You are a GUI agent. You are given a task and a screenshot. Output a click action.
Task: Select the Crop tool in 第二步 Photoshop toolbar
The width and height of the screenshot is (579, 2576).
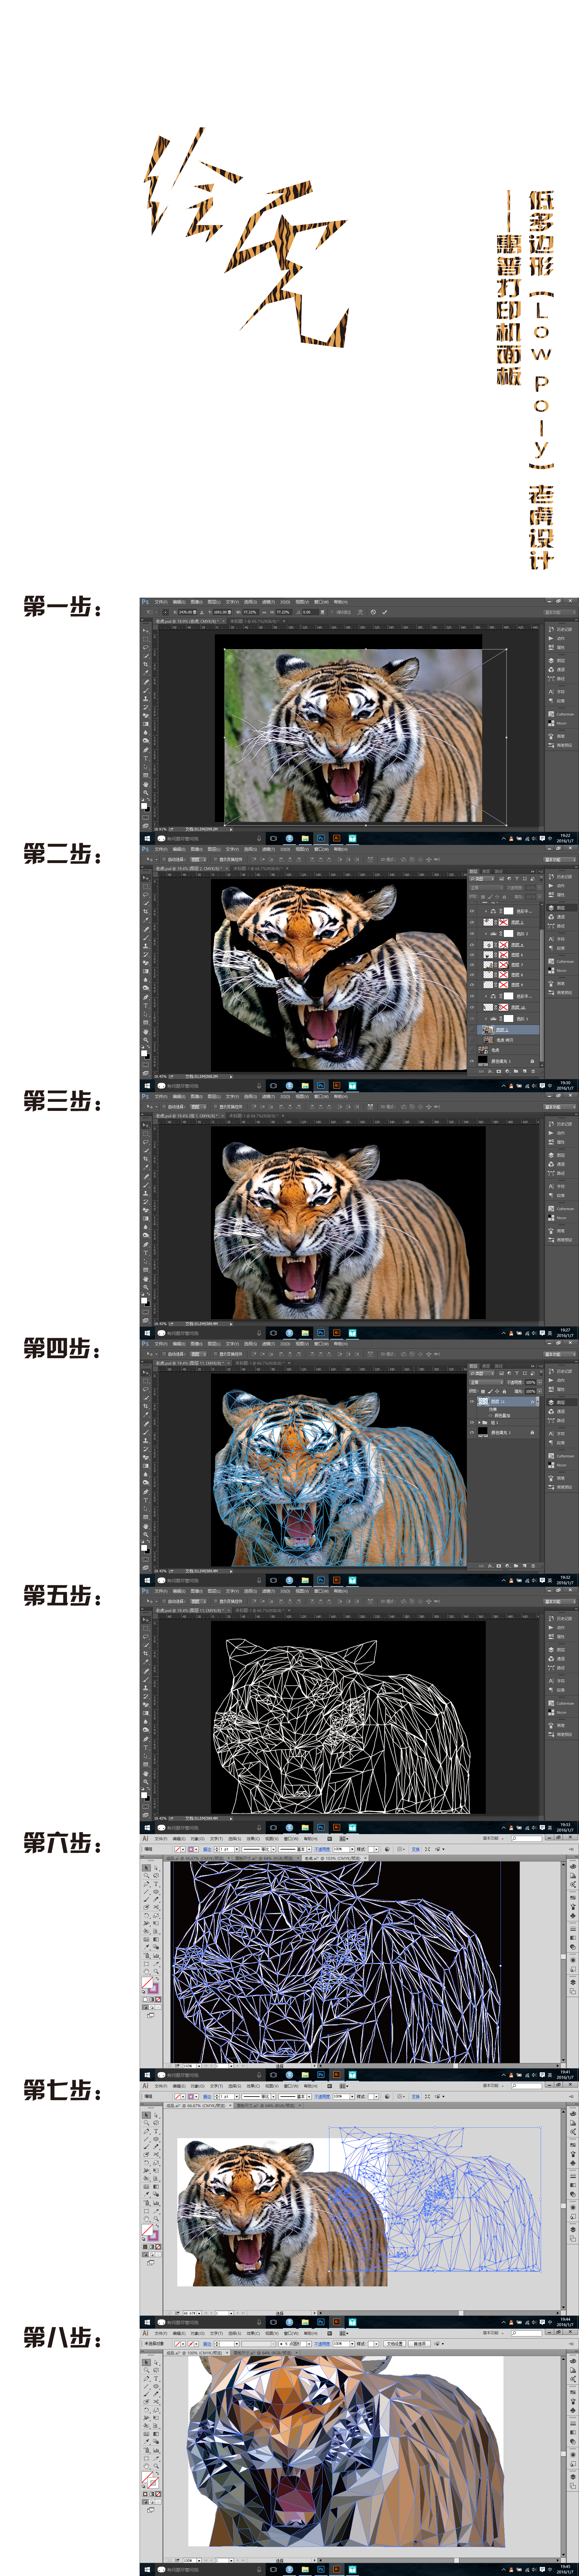(146, 911)
